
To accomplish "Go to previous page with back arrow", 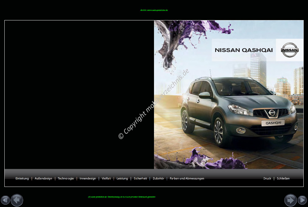I will click(17, 200).
